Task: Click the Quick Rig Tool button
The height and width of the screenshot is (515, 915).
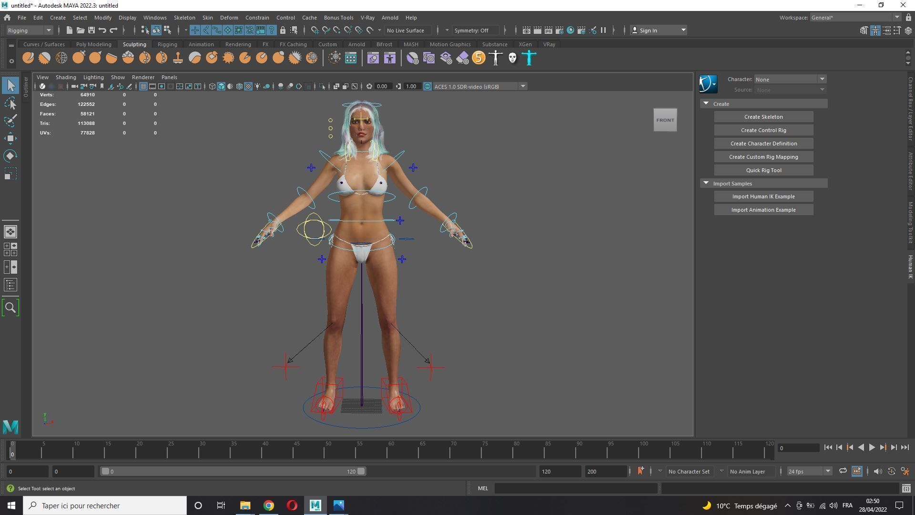Action: click(x=763, y=170)
